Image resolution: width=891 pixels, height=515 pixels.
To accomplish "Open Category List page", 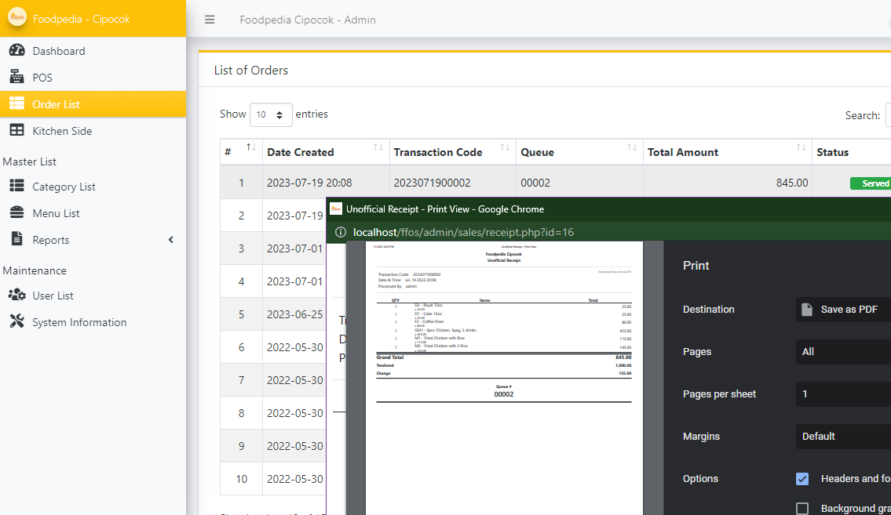I will tap(93, 187).
